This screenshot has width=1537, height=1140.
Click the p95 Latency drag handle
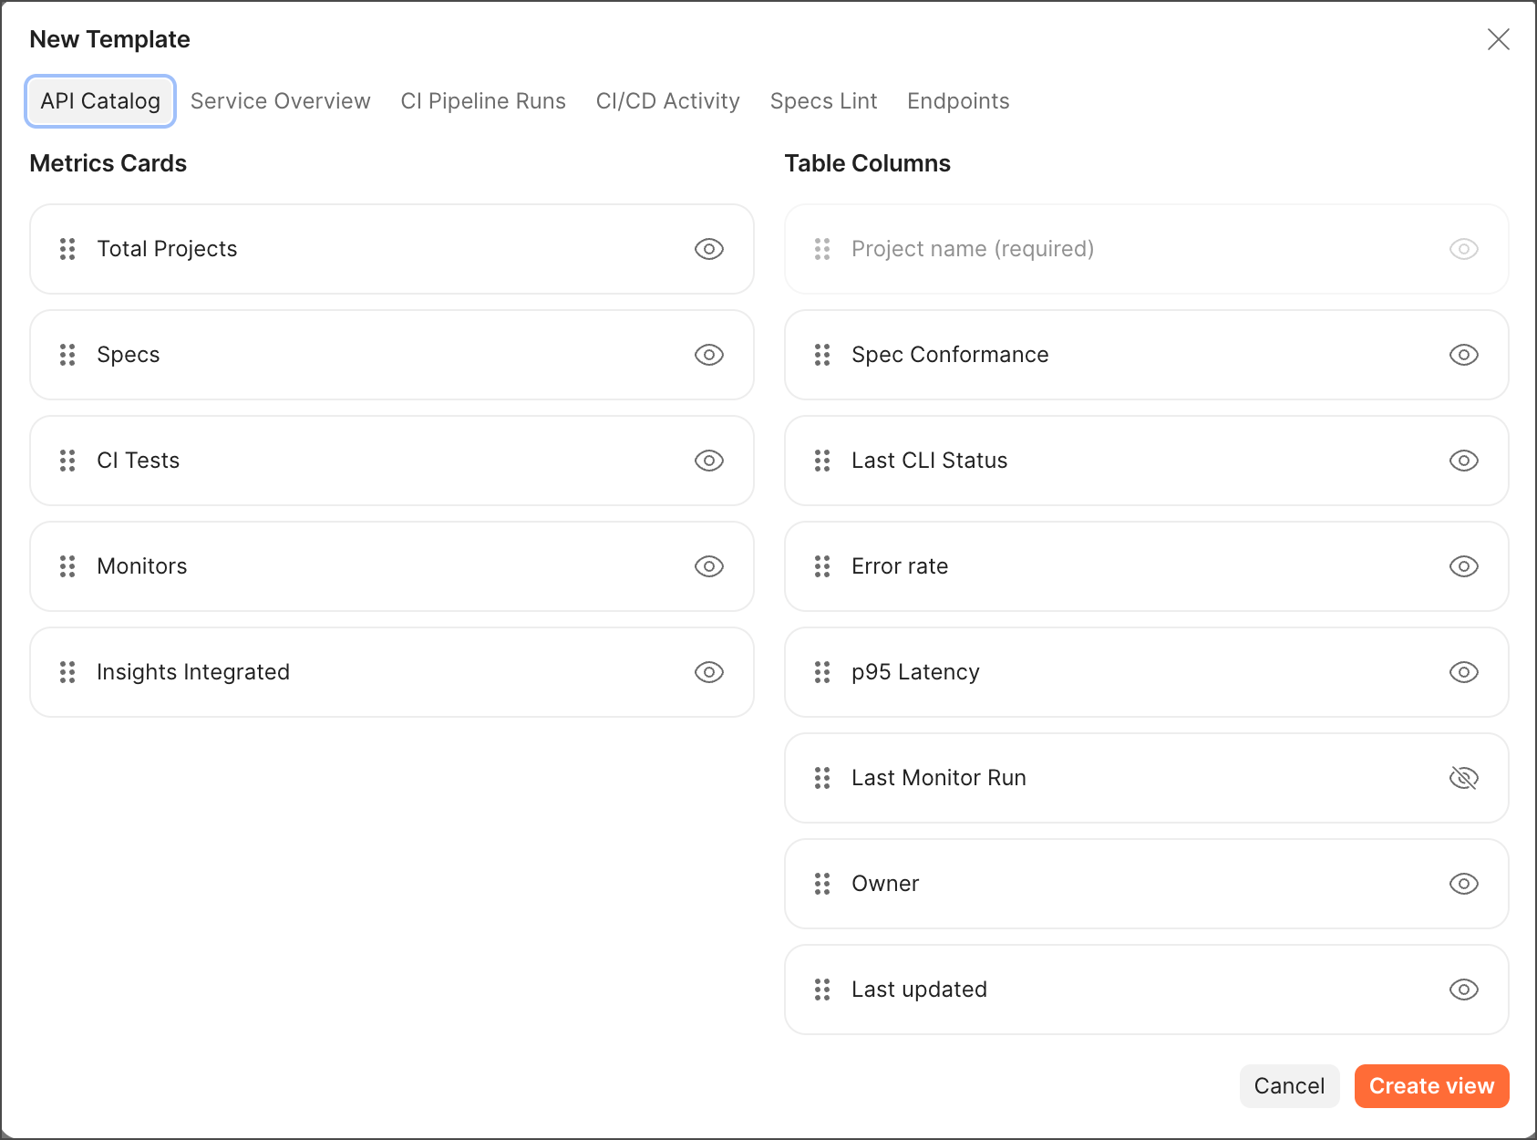pyautogui.click(x=822, y=672)
